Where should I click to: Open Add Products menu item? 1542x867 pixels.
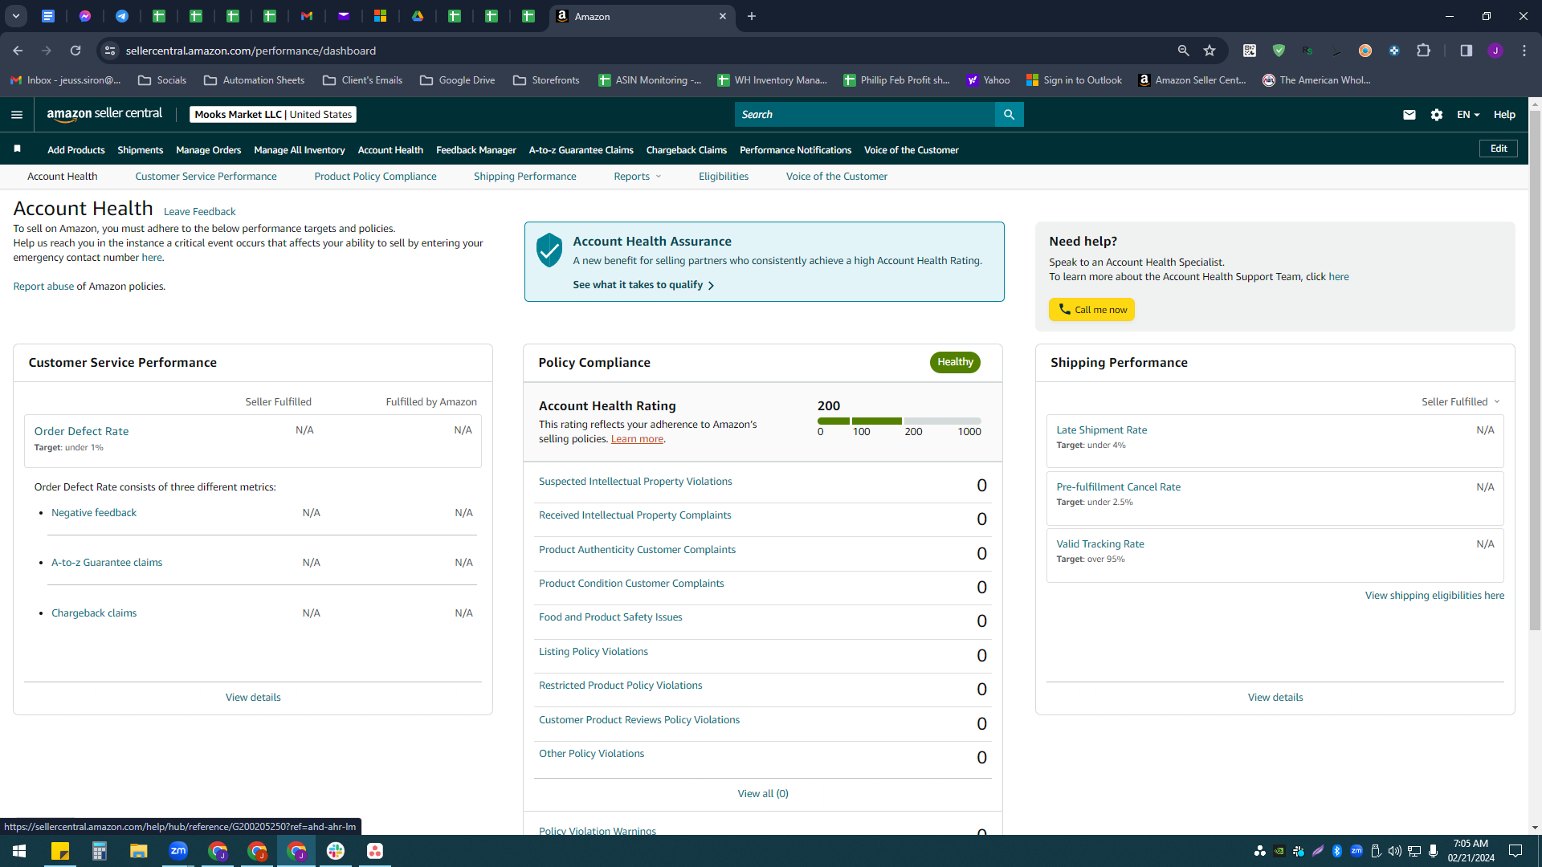(75, 150)
